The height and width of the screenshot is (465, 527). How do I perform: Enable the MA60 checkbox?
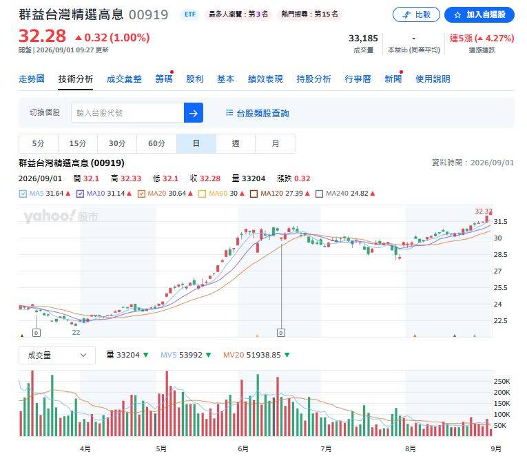[x=202, y=194]
